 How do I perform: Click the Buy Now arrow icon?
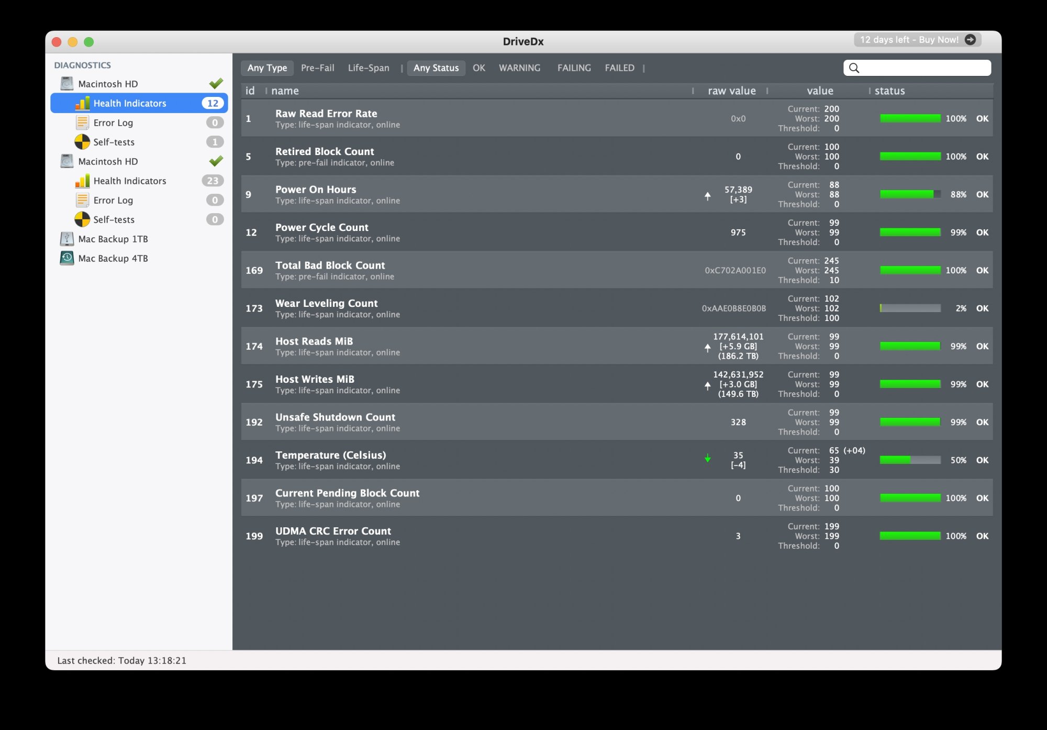(x=970, y=40)
